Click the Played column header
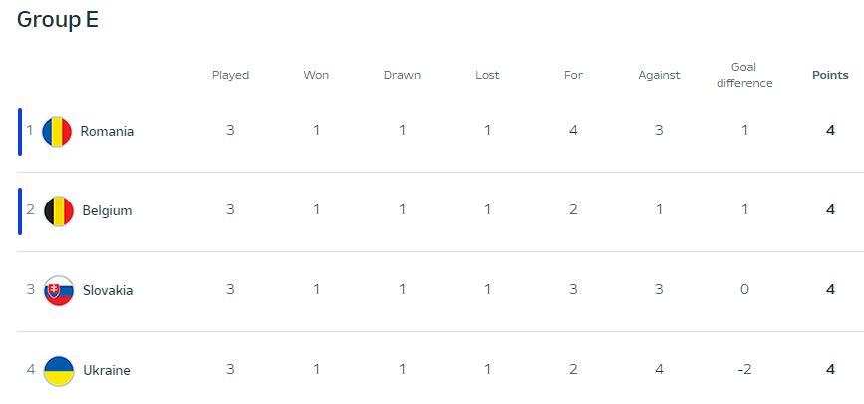 (230, 75)
